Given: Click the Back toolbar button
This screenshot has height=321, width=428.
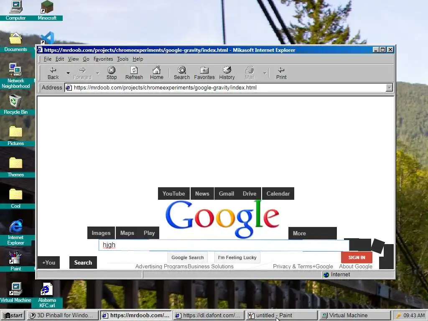Looking at the screenshot, I should point(53,73).
